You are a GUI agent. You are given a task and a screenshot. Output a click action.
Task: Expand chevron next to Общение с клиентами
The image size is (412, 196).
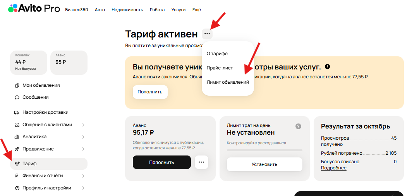coord(83,125)
